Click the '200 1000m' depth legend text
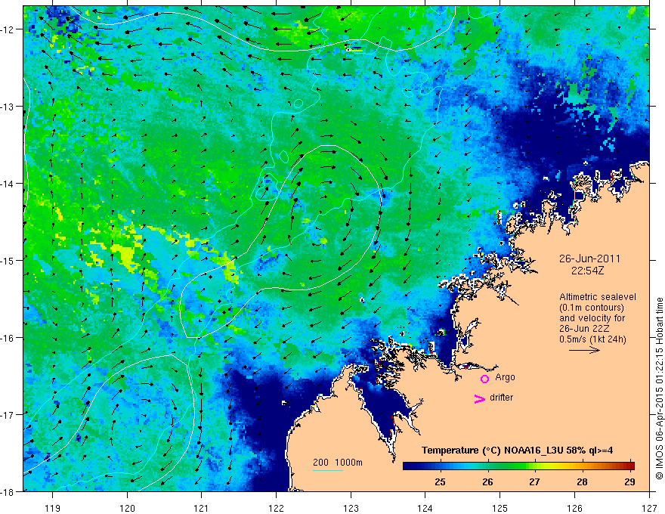 tap(338, 463)
